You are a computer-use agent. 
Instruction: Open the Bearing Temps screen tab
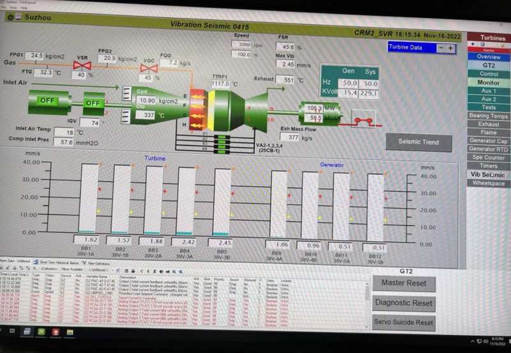click(489, 116)
